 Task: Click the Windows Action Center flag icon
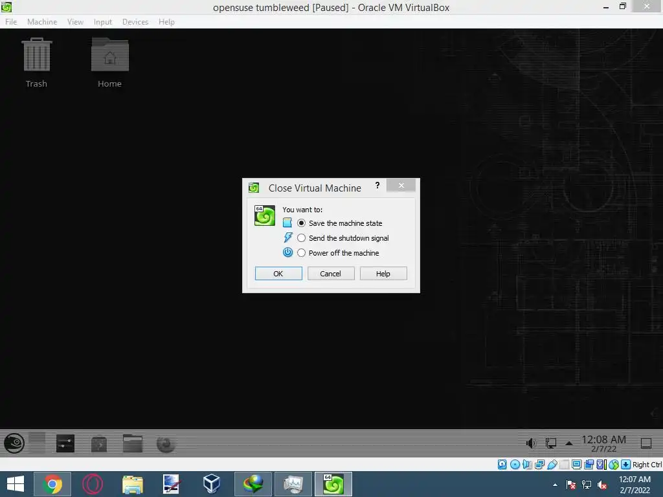click(x=571, y=485)
